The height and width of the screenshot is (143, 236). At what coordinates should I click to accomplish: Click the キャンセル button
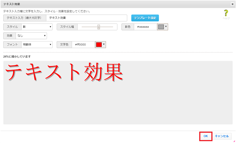pyautogui.click(x=222, y=136)
